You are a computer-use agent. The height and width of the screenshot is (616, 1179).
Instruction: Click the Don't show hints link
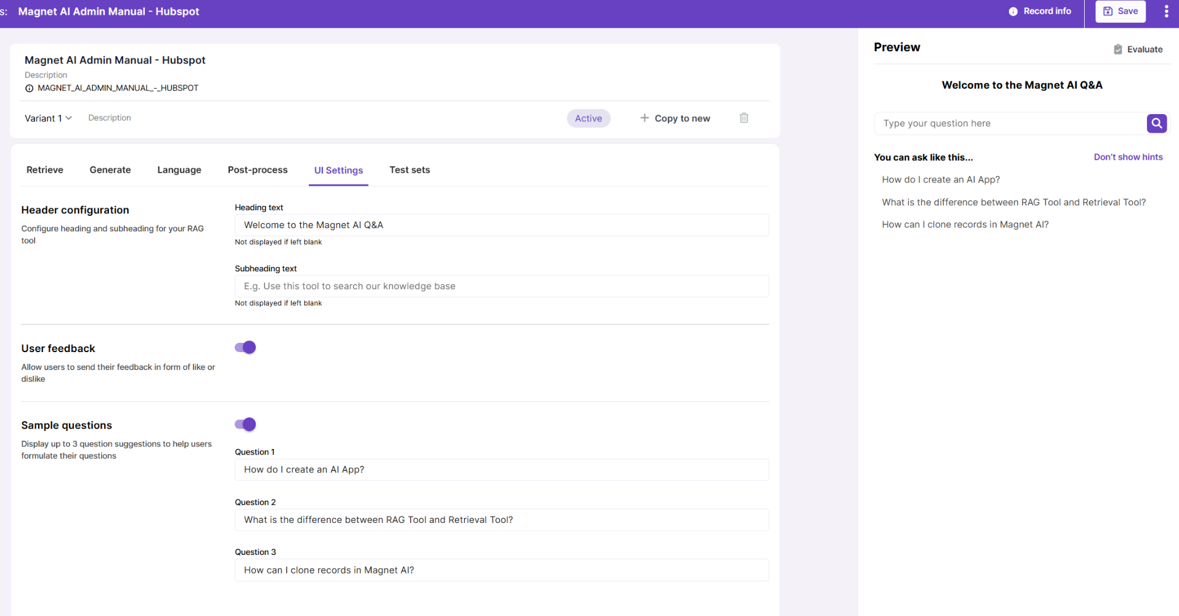click(1128, 157)
